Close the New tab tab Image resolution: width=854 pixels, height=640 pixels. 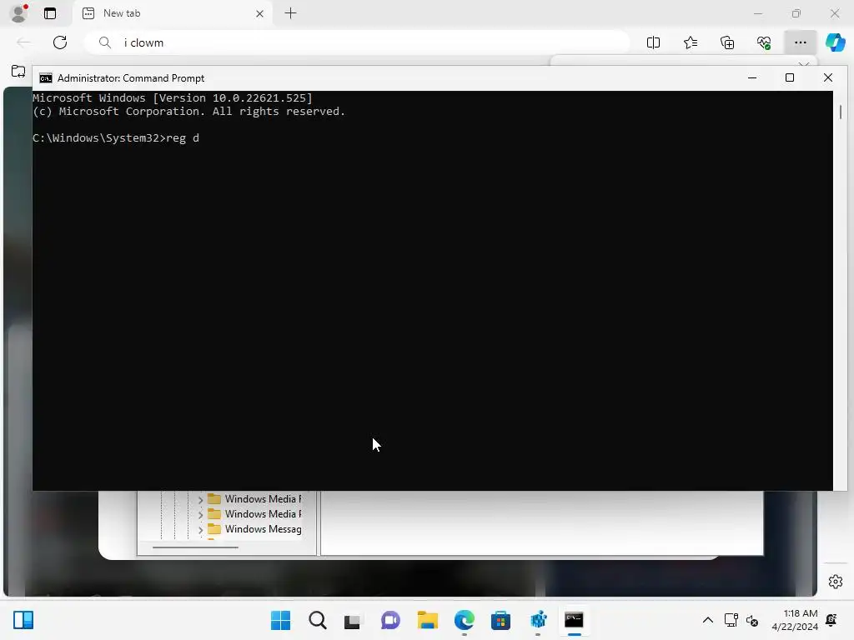[x=260, y=13]
